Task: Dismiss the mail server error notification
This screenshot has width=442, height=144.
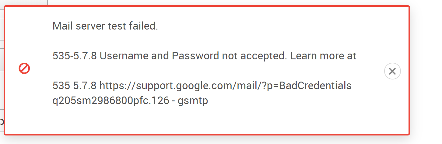Action: point(392,71)
